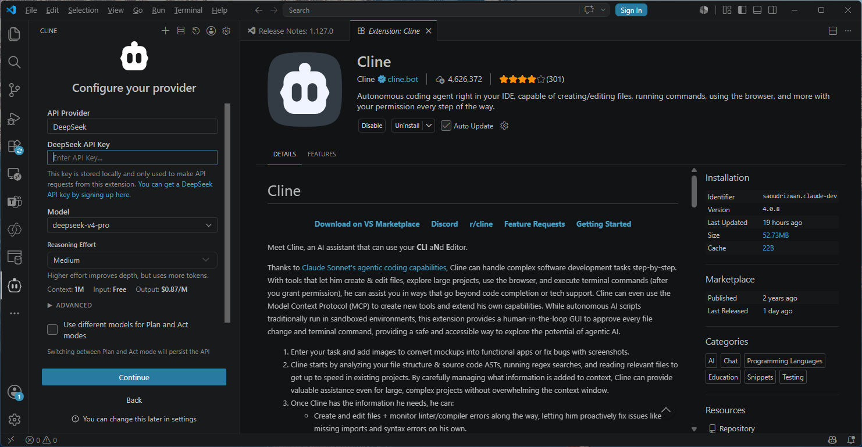
Task: Open the Uninstall dropdown arrow
Action: pyautogui.click(x=429, y=126)
